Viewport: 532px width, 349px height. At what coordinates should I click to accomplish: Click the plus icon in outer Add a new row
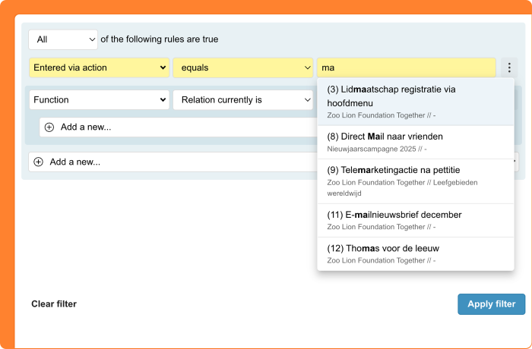[x=39, y=162]
